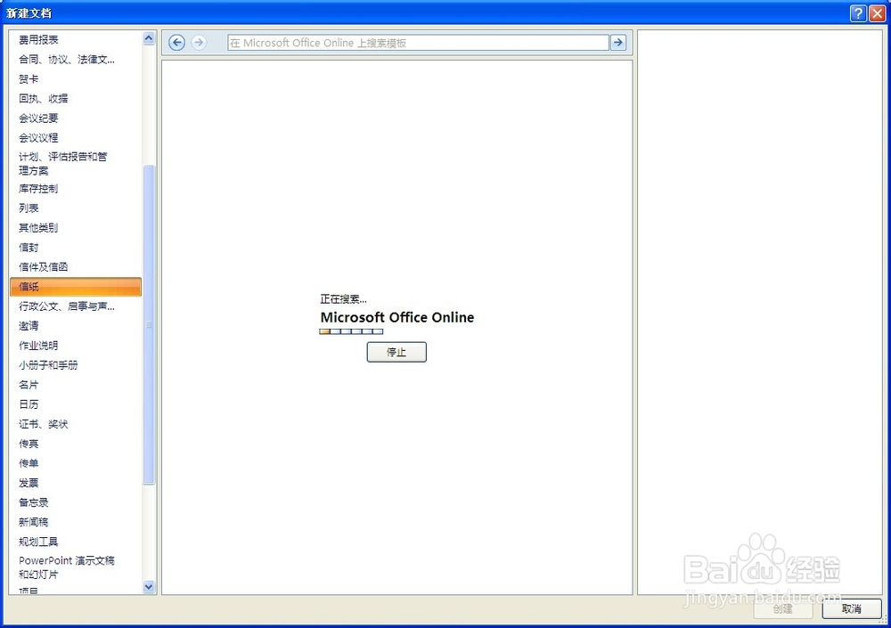
Task: Go back with the left arrow button
Action: (176, 43)
